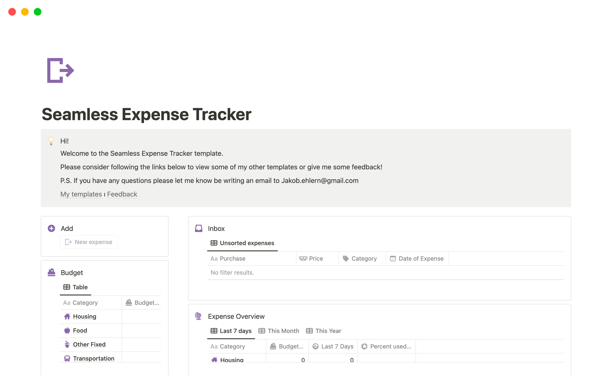Click the purple export-arrow page icon

coord(60,70)
